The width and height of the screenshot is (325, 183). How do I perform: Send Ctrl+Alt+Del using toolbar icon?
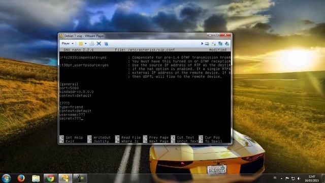[91, 44]
